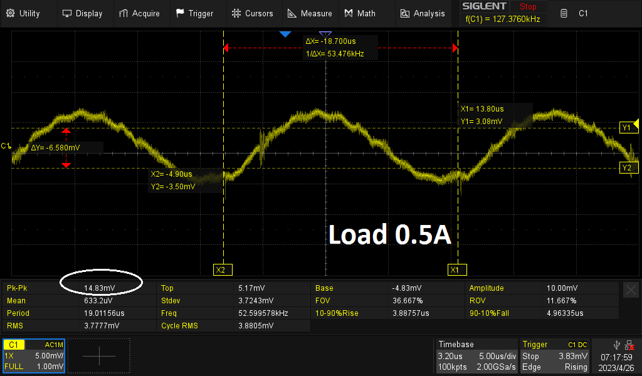Click the 14.83mV Pk-Pk value
Viewport: 642px width, 376px height.
tap(100, 288)
